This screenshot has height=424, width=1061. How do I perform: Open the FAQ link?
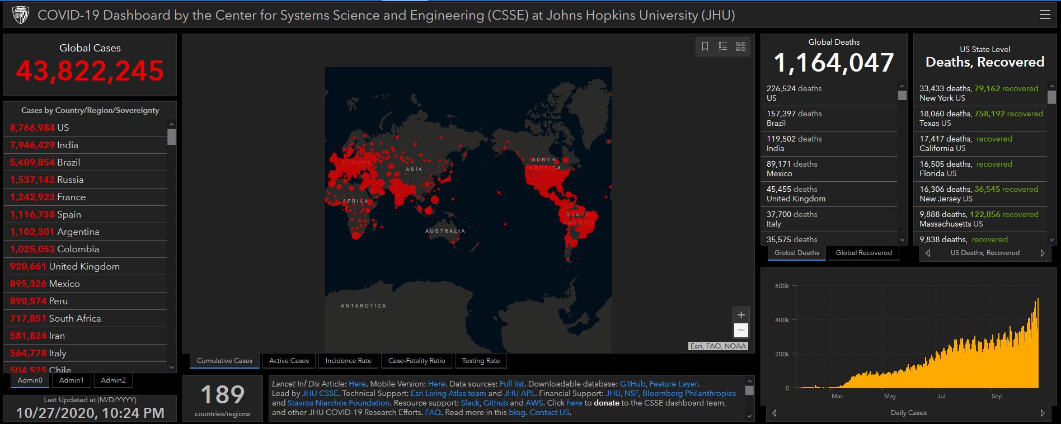(433, 412)
